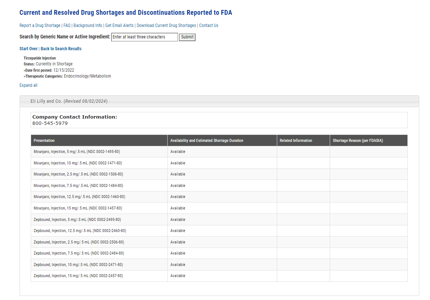Click Get Email Alerts link
430x300 pixels.
coord(119,25)
